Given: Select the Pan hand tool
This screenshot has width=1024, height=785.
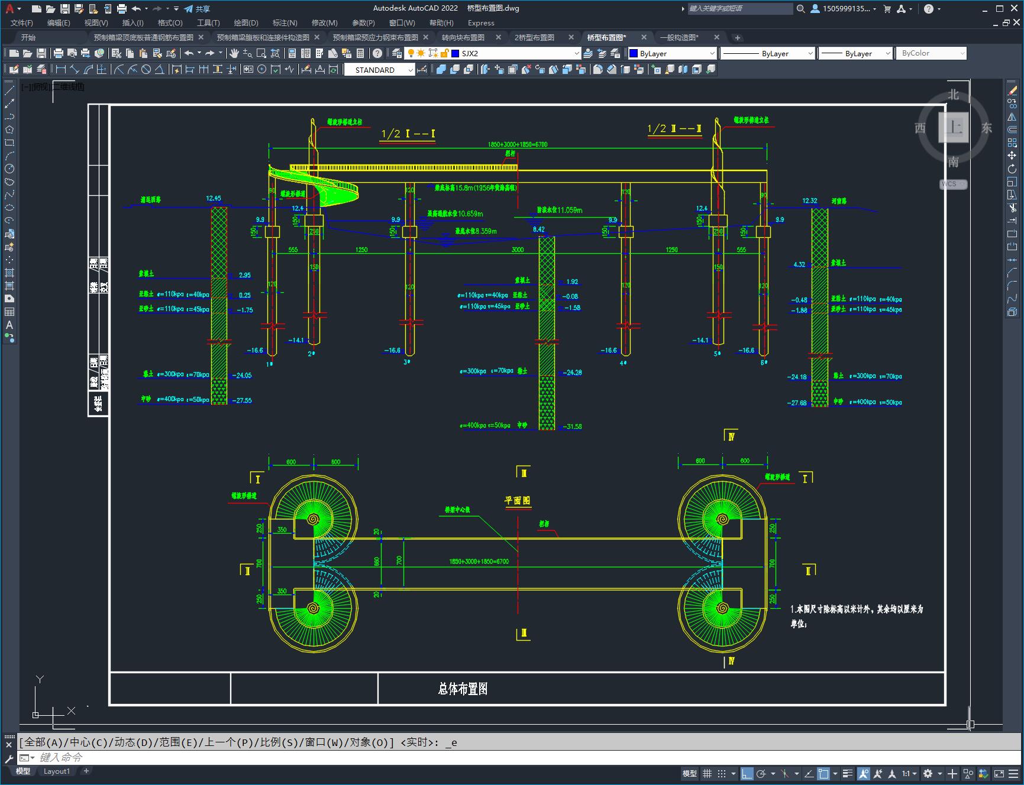Looking at the screenshot, I should 234,53.
